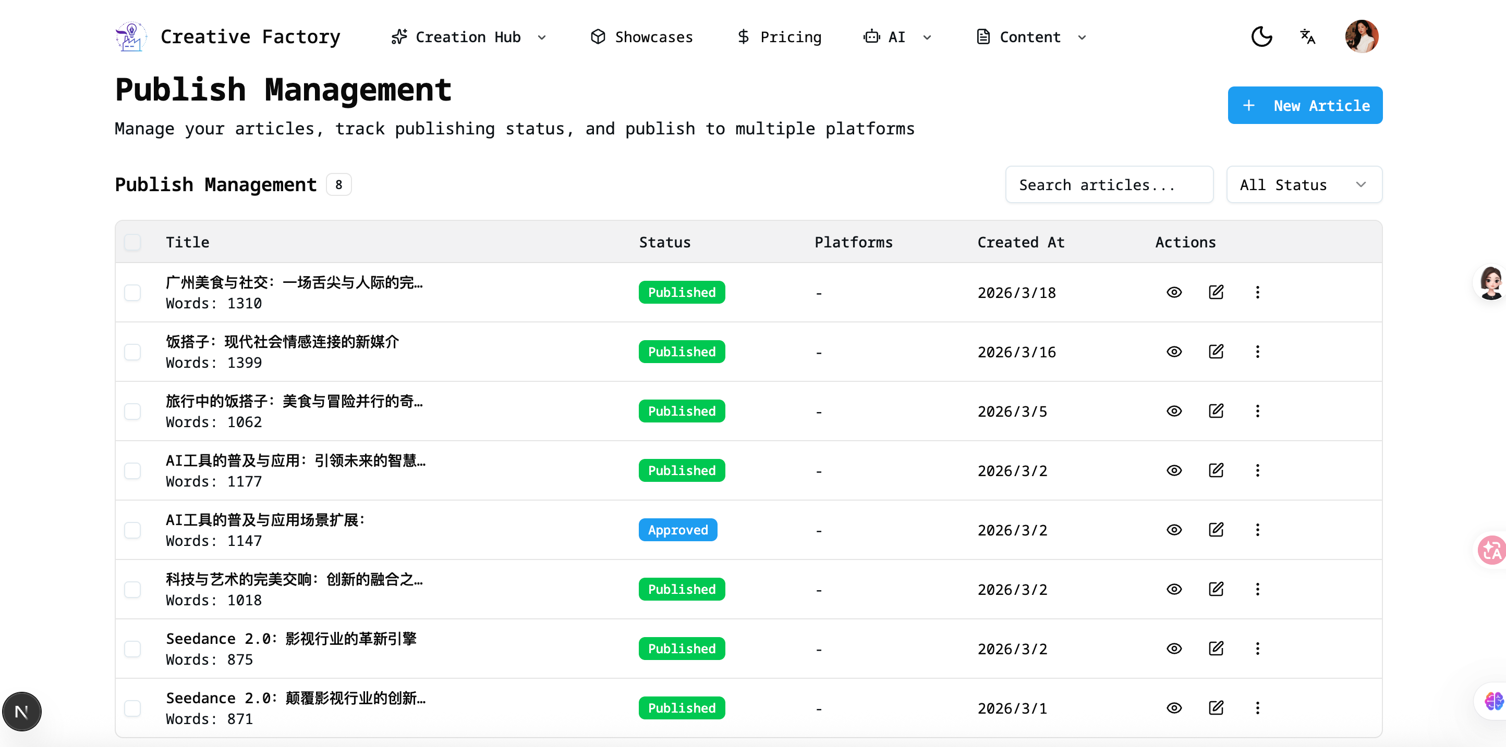Screen dimensions: 1506x747
Task: Click the Next.js dev tools badge
Action: pos(21,712)
